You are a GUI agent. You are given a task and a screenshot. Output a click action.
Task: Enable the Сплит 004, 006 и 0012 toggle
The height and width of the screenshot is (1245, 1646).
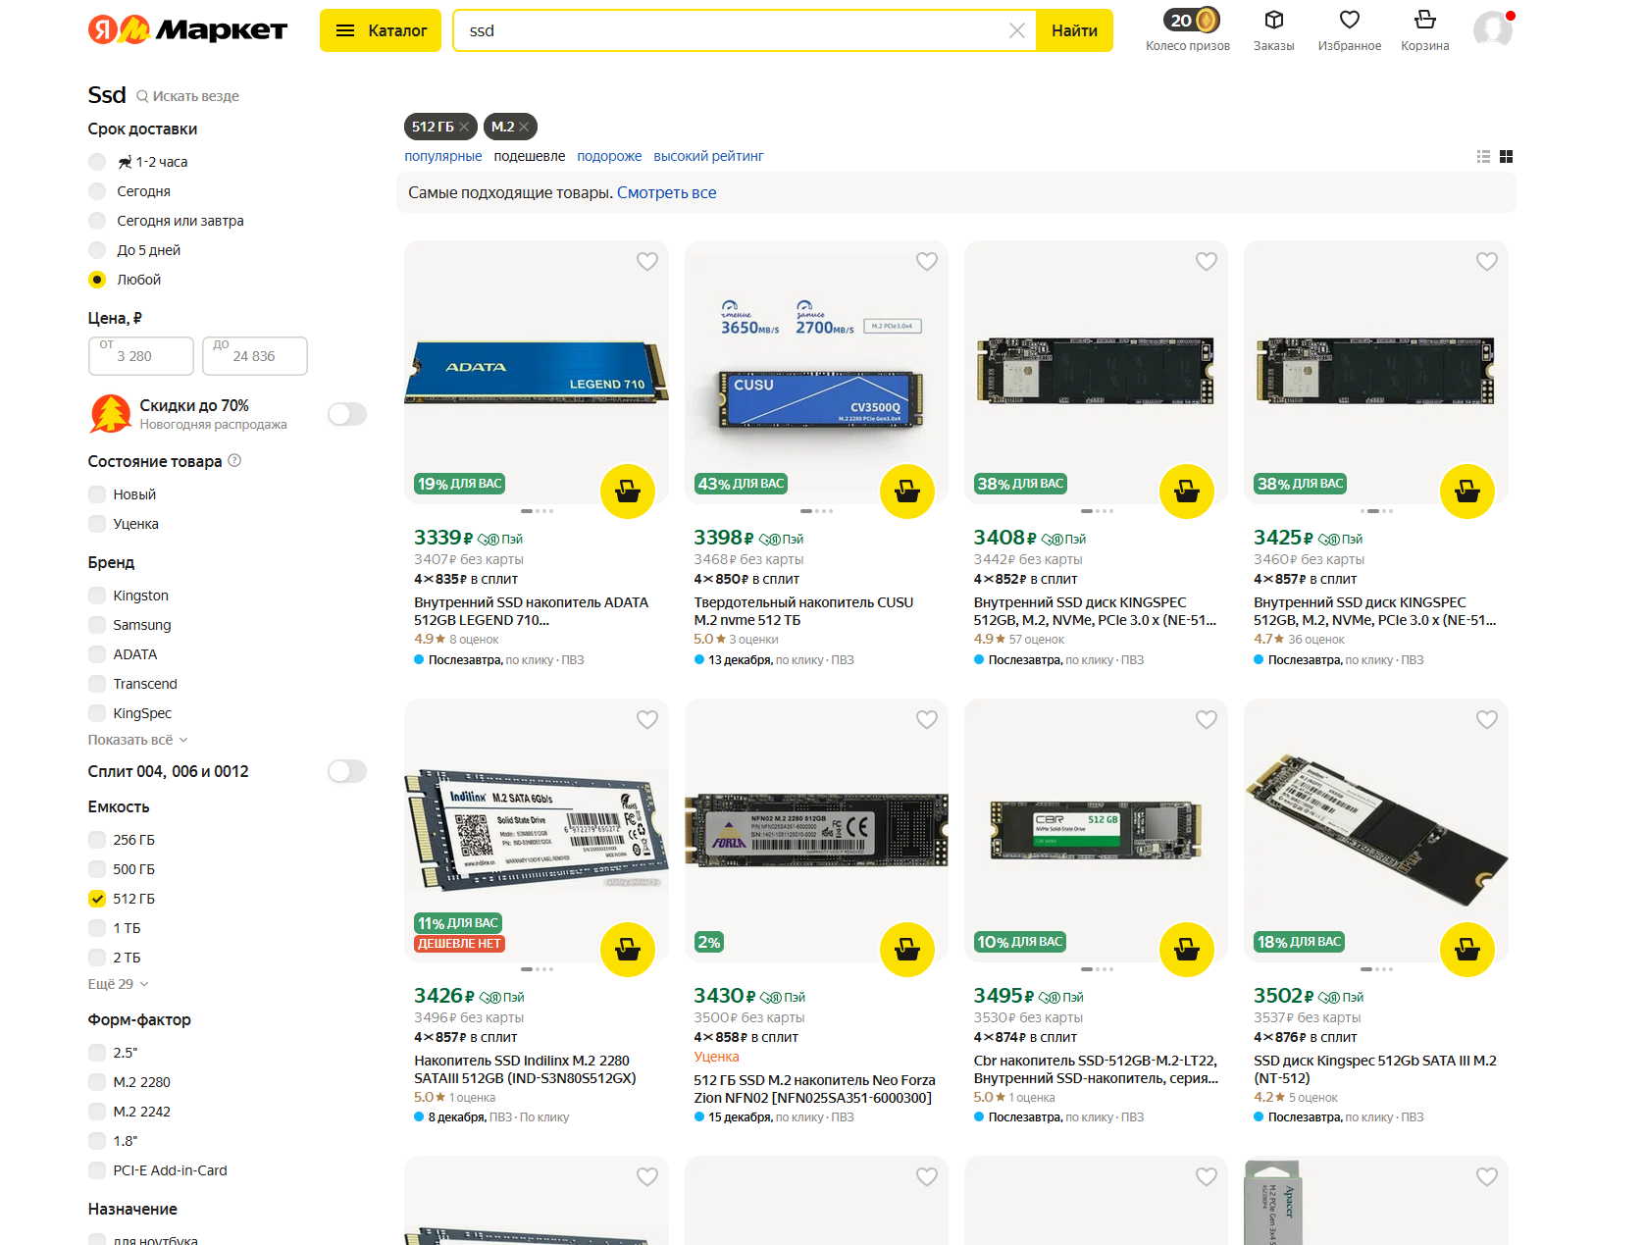347,771
